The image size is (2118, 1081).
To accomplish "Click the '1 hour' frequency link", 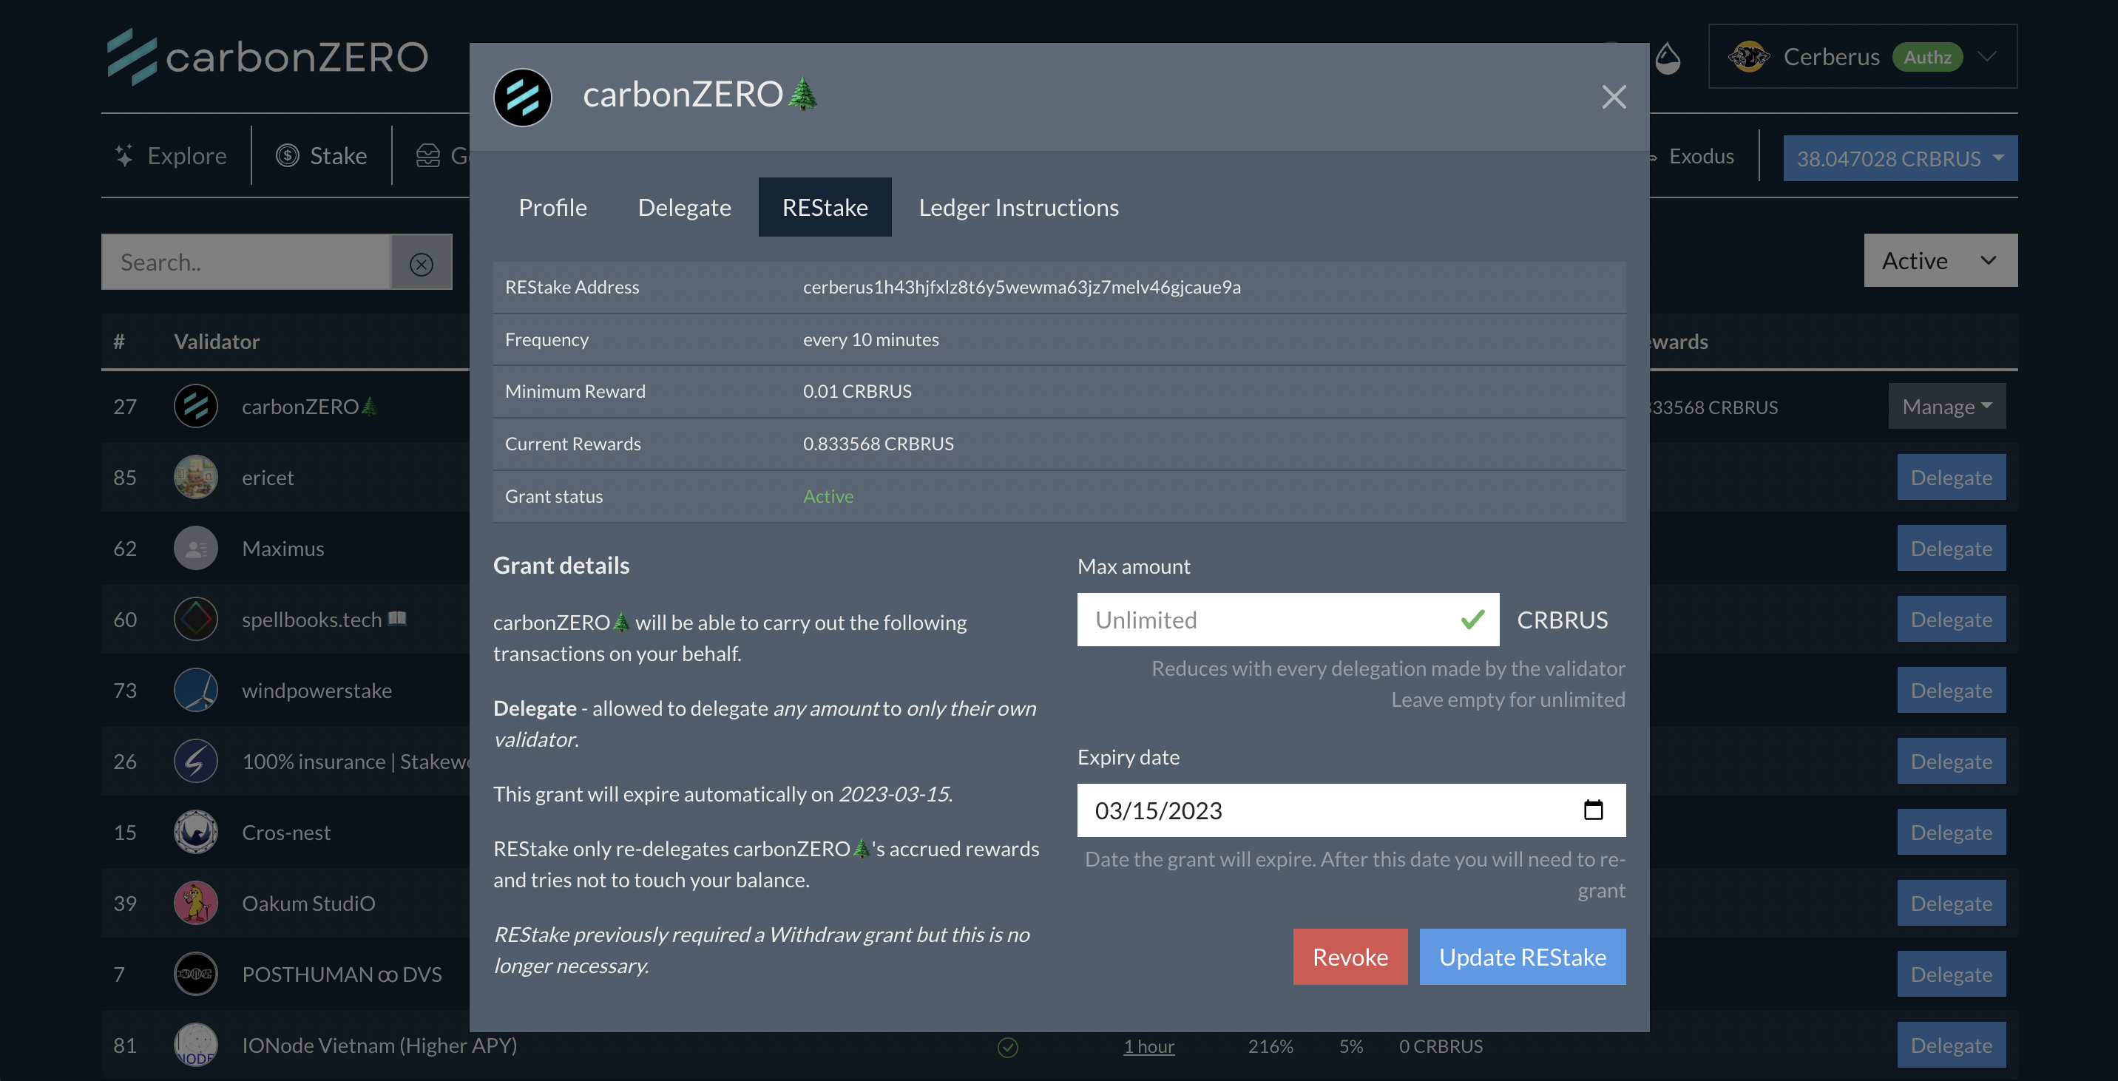I will (x=1148, y=1046).
